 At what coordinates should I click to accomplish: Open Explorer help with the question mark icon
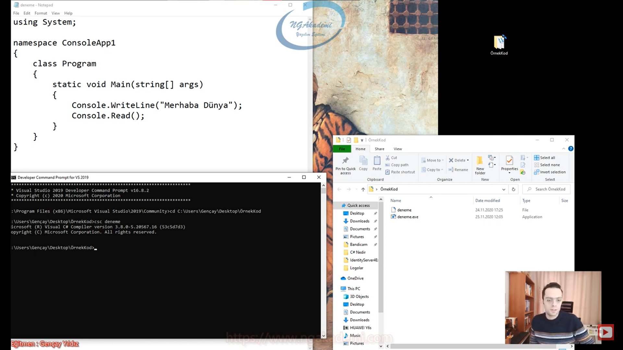click(x=570, y=148)
